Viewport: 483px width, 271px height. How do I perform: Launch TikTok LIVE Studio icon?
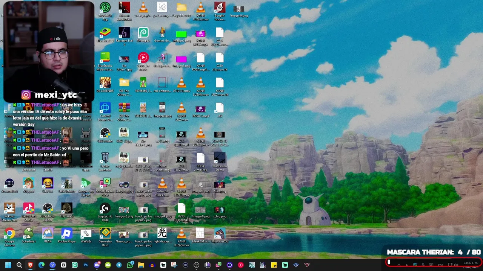pyautogui.click(x=29, y=212)
